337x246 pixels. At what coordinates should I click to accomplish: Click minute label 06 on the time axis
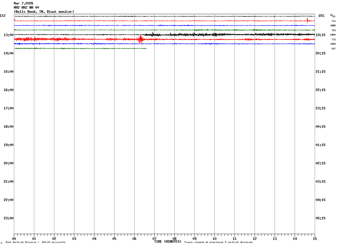pyautogui.click(x=134, y=239)
